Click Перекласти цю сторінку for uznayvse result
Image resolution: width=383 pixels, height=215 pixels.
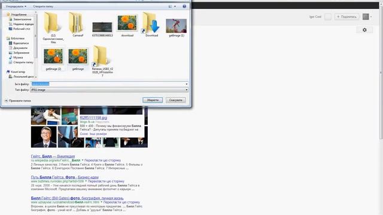[x=121, y=202]
